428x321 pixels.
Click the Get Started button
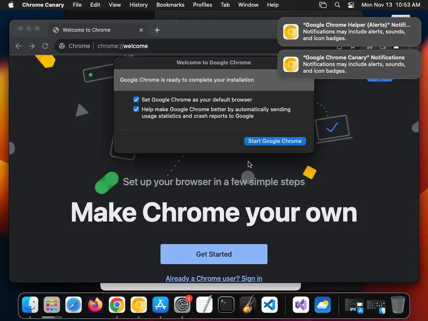click(214, 254)
